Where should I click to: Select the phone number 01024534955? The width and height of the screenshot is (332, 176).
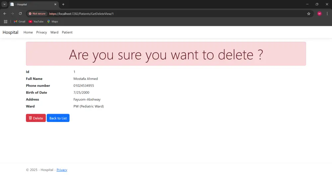[84, 86]
